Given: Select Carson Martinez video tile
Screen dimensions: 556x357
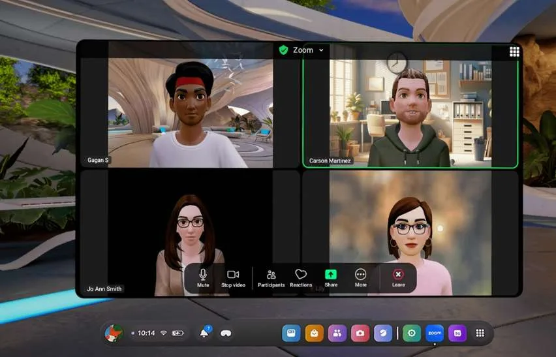Looking at the screenshot, I should coord(410,106).
